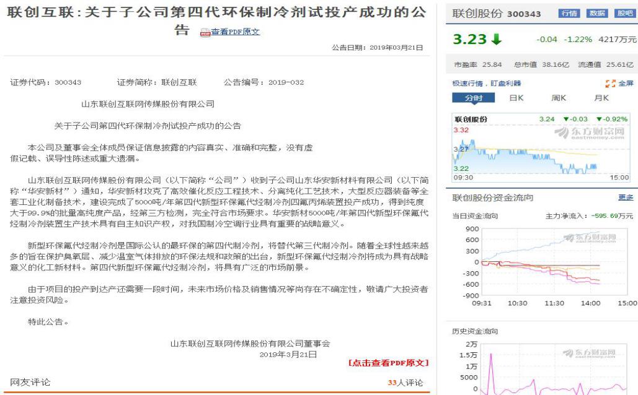638x395 pixels.
Task: Click the 网友评论 section heading
Action: [30, 383]
